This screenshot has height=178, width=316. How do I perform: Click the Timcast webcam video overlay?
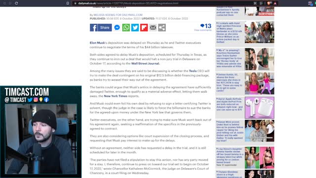tap(40, 139)
